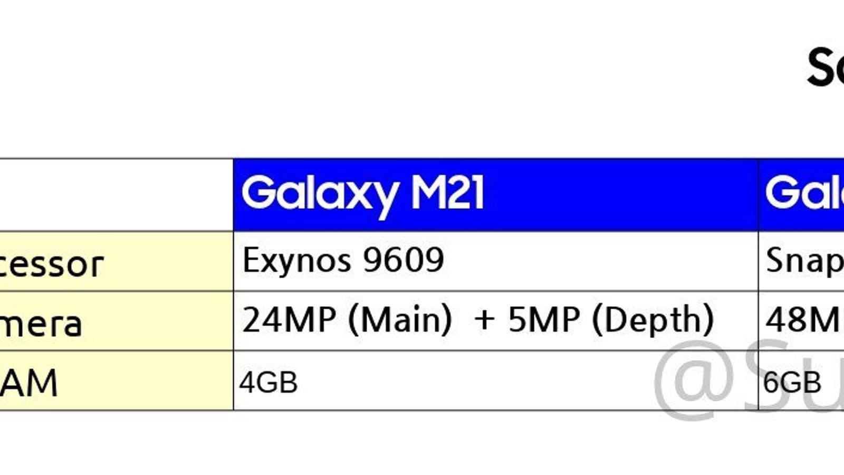
Task: Click the bold black title text at top right
Action: (826, 68)
